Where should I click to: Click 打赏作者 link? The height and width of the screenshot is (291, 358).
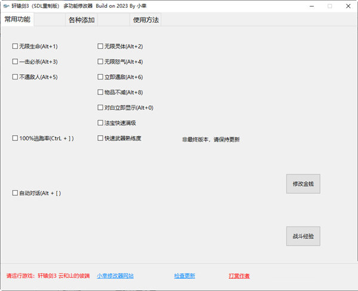point(239,276)
